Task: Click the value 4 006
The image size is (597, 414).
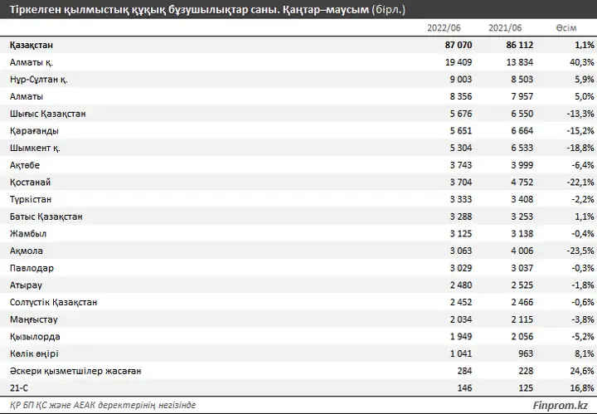Action: pos(522,251)
